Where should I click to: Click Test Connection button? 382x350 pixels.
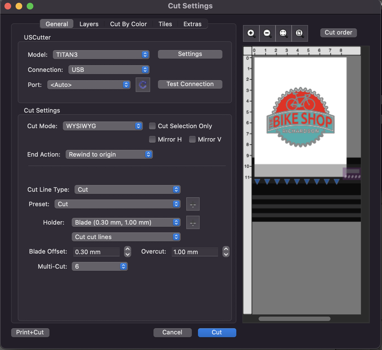pyautogui.click(x=190, y=84)
